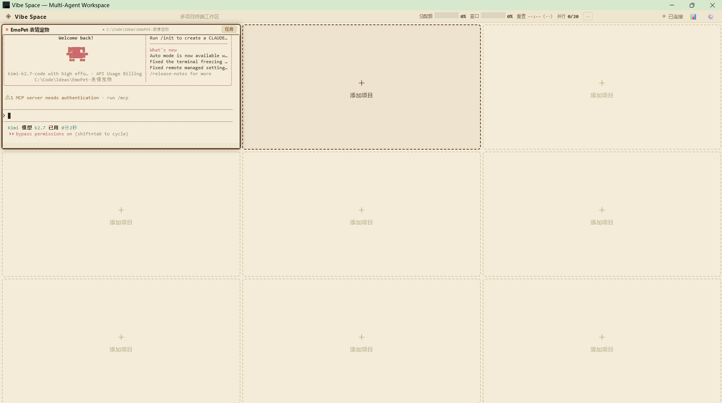Click the pixel mascot in the welcome box

77,54
